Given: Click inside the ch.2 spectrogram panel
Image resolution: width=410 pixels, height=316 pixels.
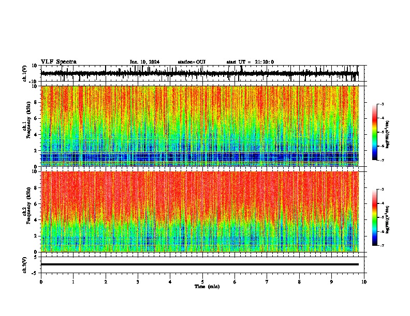Looking at the screenshot, I should click(x=200, y=212).
